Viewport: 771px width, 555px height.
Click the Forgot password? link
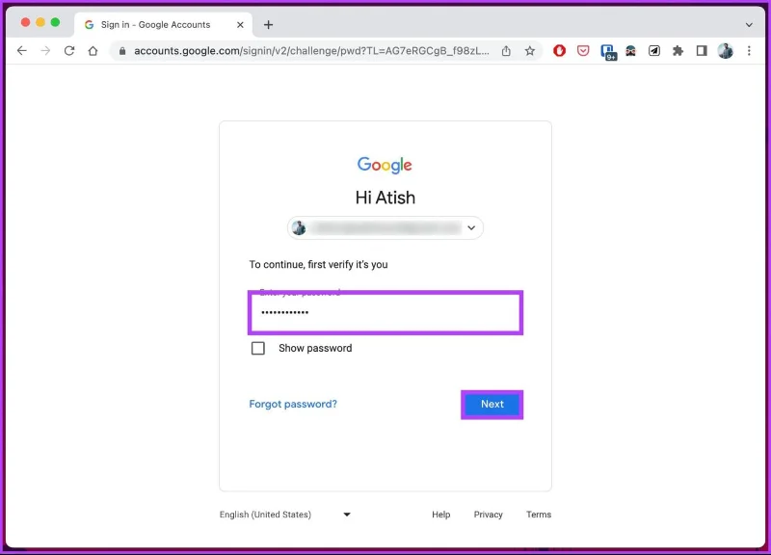(x=293, y=404)
